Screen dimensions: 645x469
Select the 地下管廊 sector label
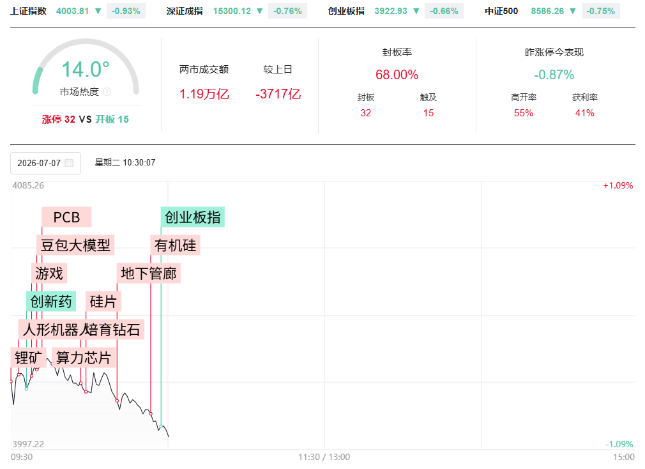tap(149, 273)
